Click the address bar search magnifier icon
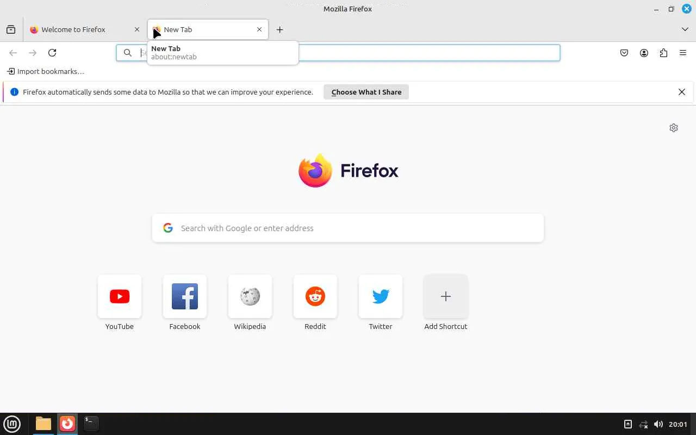Screen dimensions: 696x435 (127, 53)
